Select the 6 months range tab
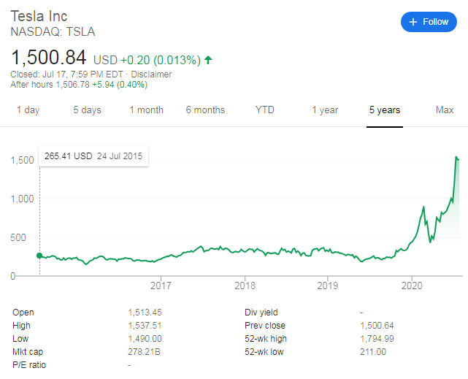This screenshot has width=468, height=379. click(x=205, y=110)
